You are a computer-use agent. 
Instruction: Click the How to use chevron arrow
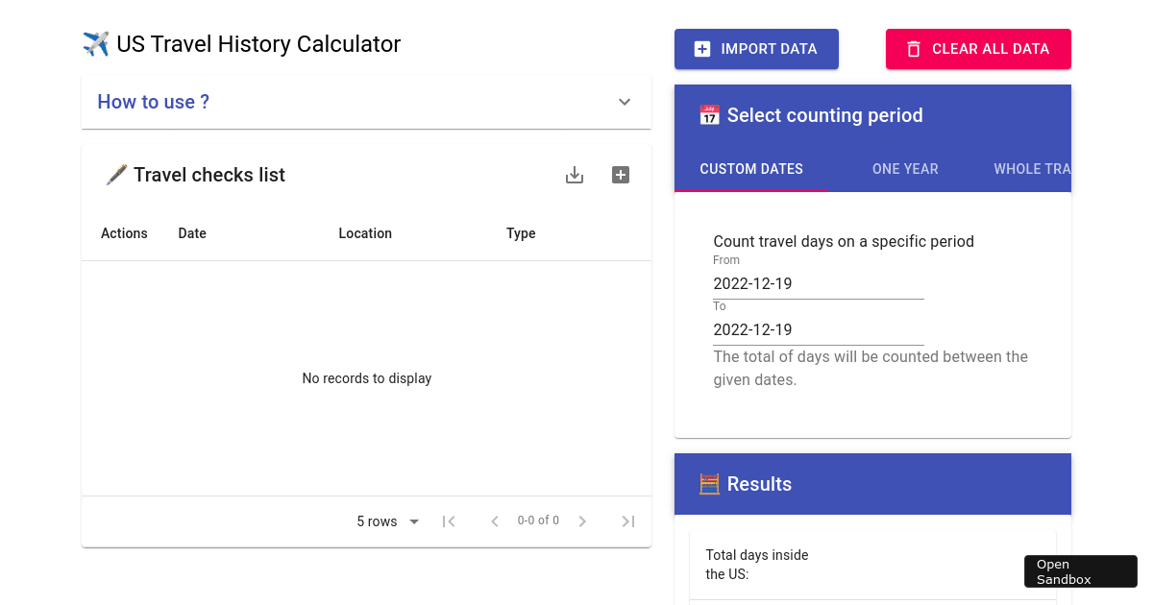pos(625,102)
